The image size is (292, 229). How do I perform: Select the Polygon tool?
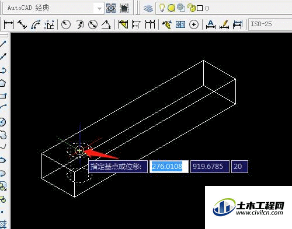click(x=3, y=83)
